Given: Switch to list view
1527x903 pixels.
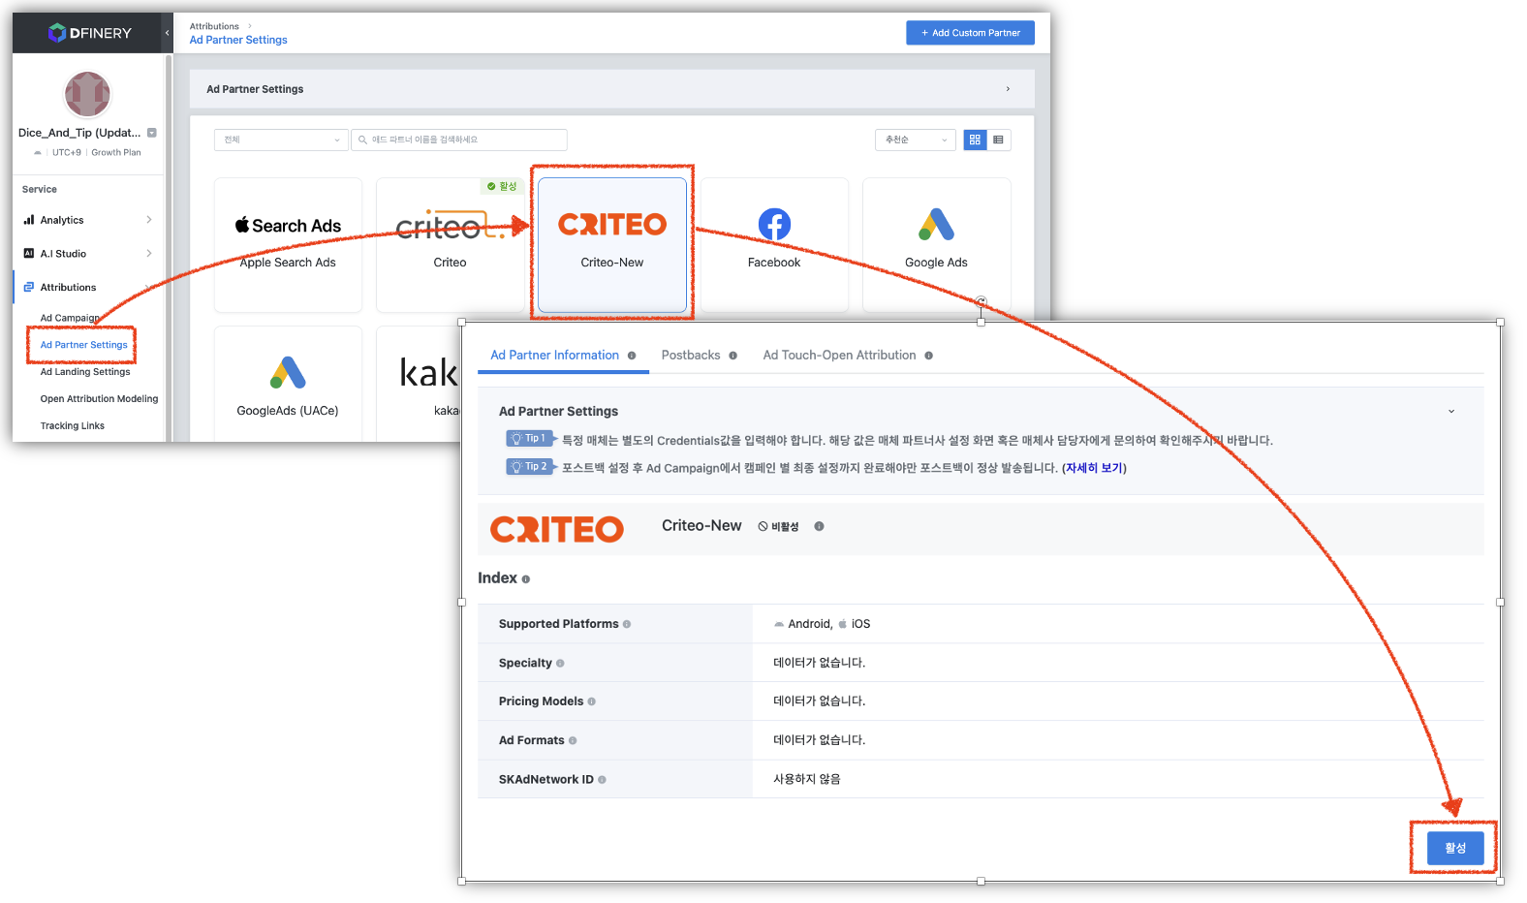Looking at the screenshot, I should [x=999, y=140].
